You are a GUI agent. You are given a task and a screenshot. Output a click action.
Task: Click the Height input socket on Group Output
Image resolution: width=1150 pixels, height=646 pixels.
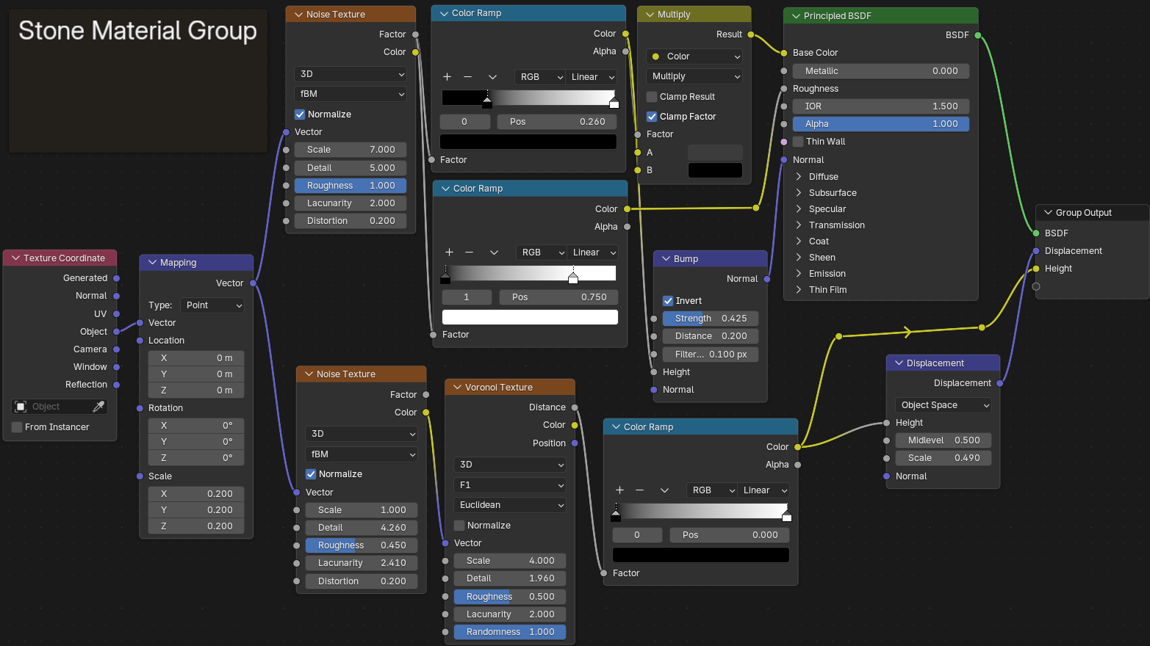tap(1036, 269)
